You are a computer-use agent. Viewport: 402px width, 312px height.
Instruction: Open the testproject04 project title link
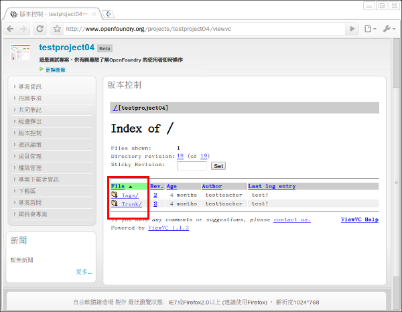pos(66,48)
